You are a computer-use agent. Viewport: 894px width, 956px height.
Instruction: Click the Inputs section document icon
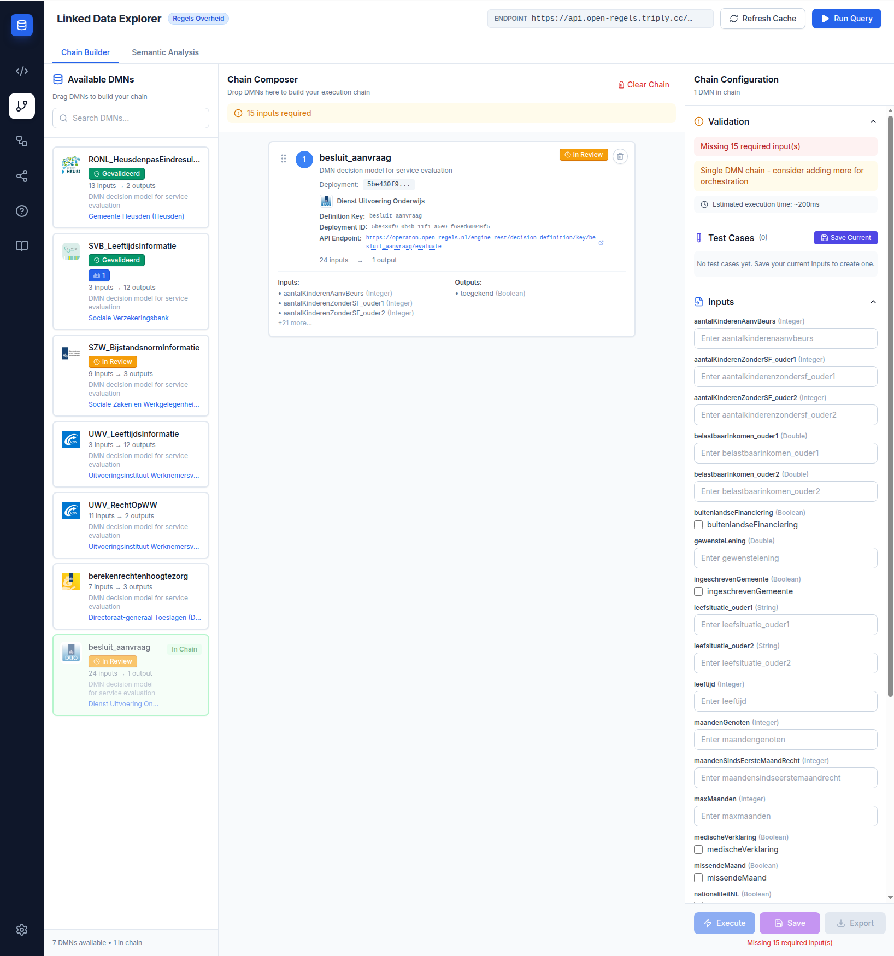(x=699, y=302)
